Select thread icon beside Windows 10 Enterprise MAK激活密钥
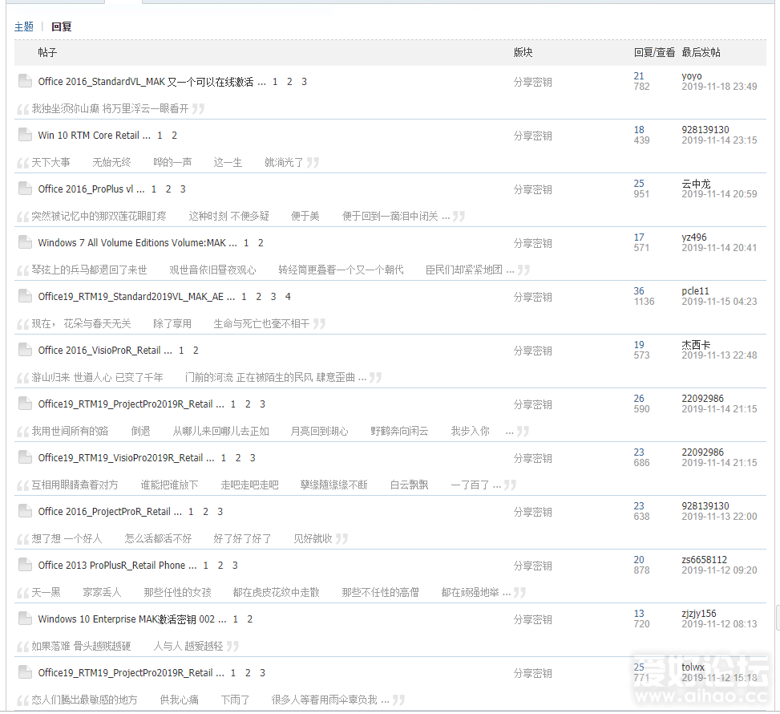The height and width of the screenshot is (714, 780). point(25,619)
